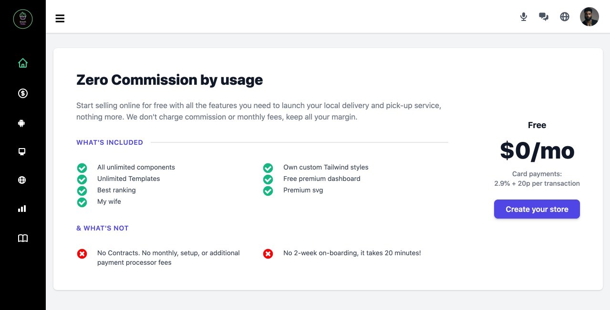The height and width of the screenshot is (310, 610).
Task: Open documentation via the book icon
Action: (22, 238)
